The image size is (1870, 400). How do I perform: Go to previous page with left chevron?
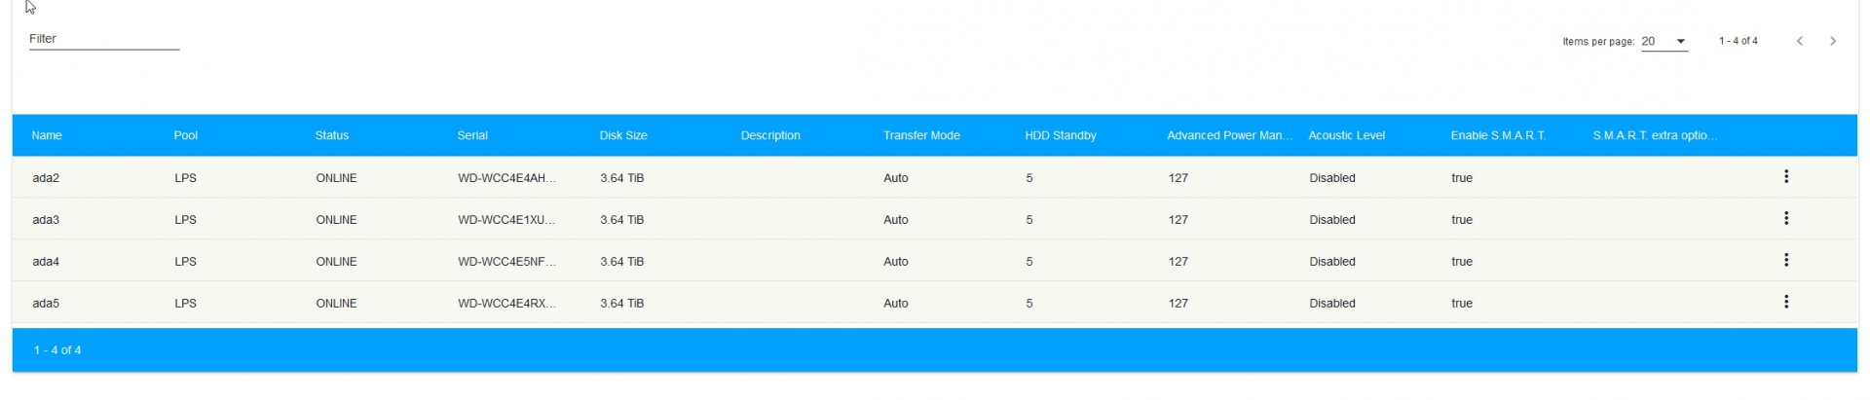click(1799, 41)
